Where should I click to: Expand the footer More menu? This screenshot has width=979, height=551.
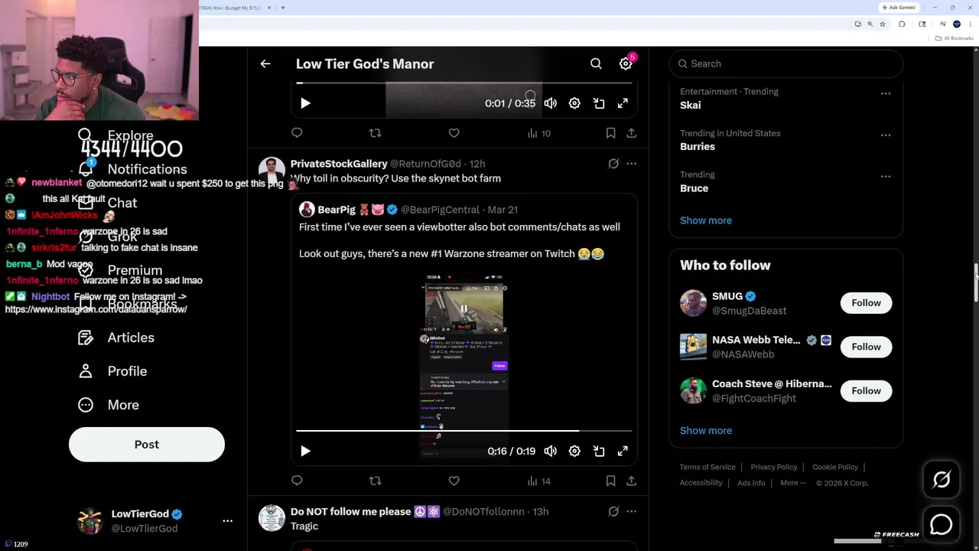tap(793, 483)
